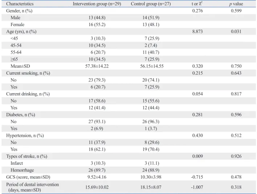The image size is (257, 194).
Task: Select the '3 (10.3)' cell in <45 row
Action: click(98, 38)
